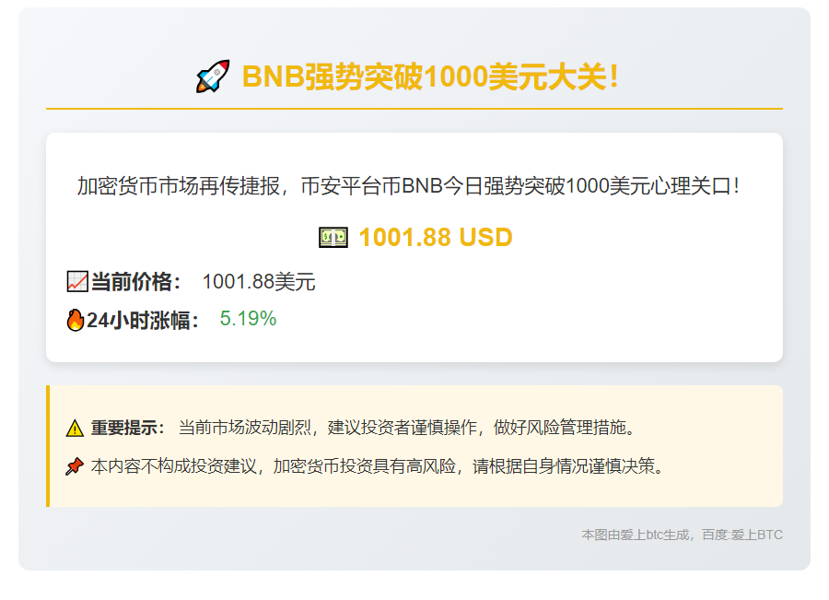
Task: Click the intro paragraph starting 加密货币市场再传捷报
Action: coord(408,186)
